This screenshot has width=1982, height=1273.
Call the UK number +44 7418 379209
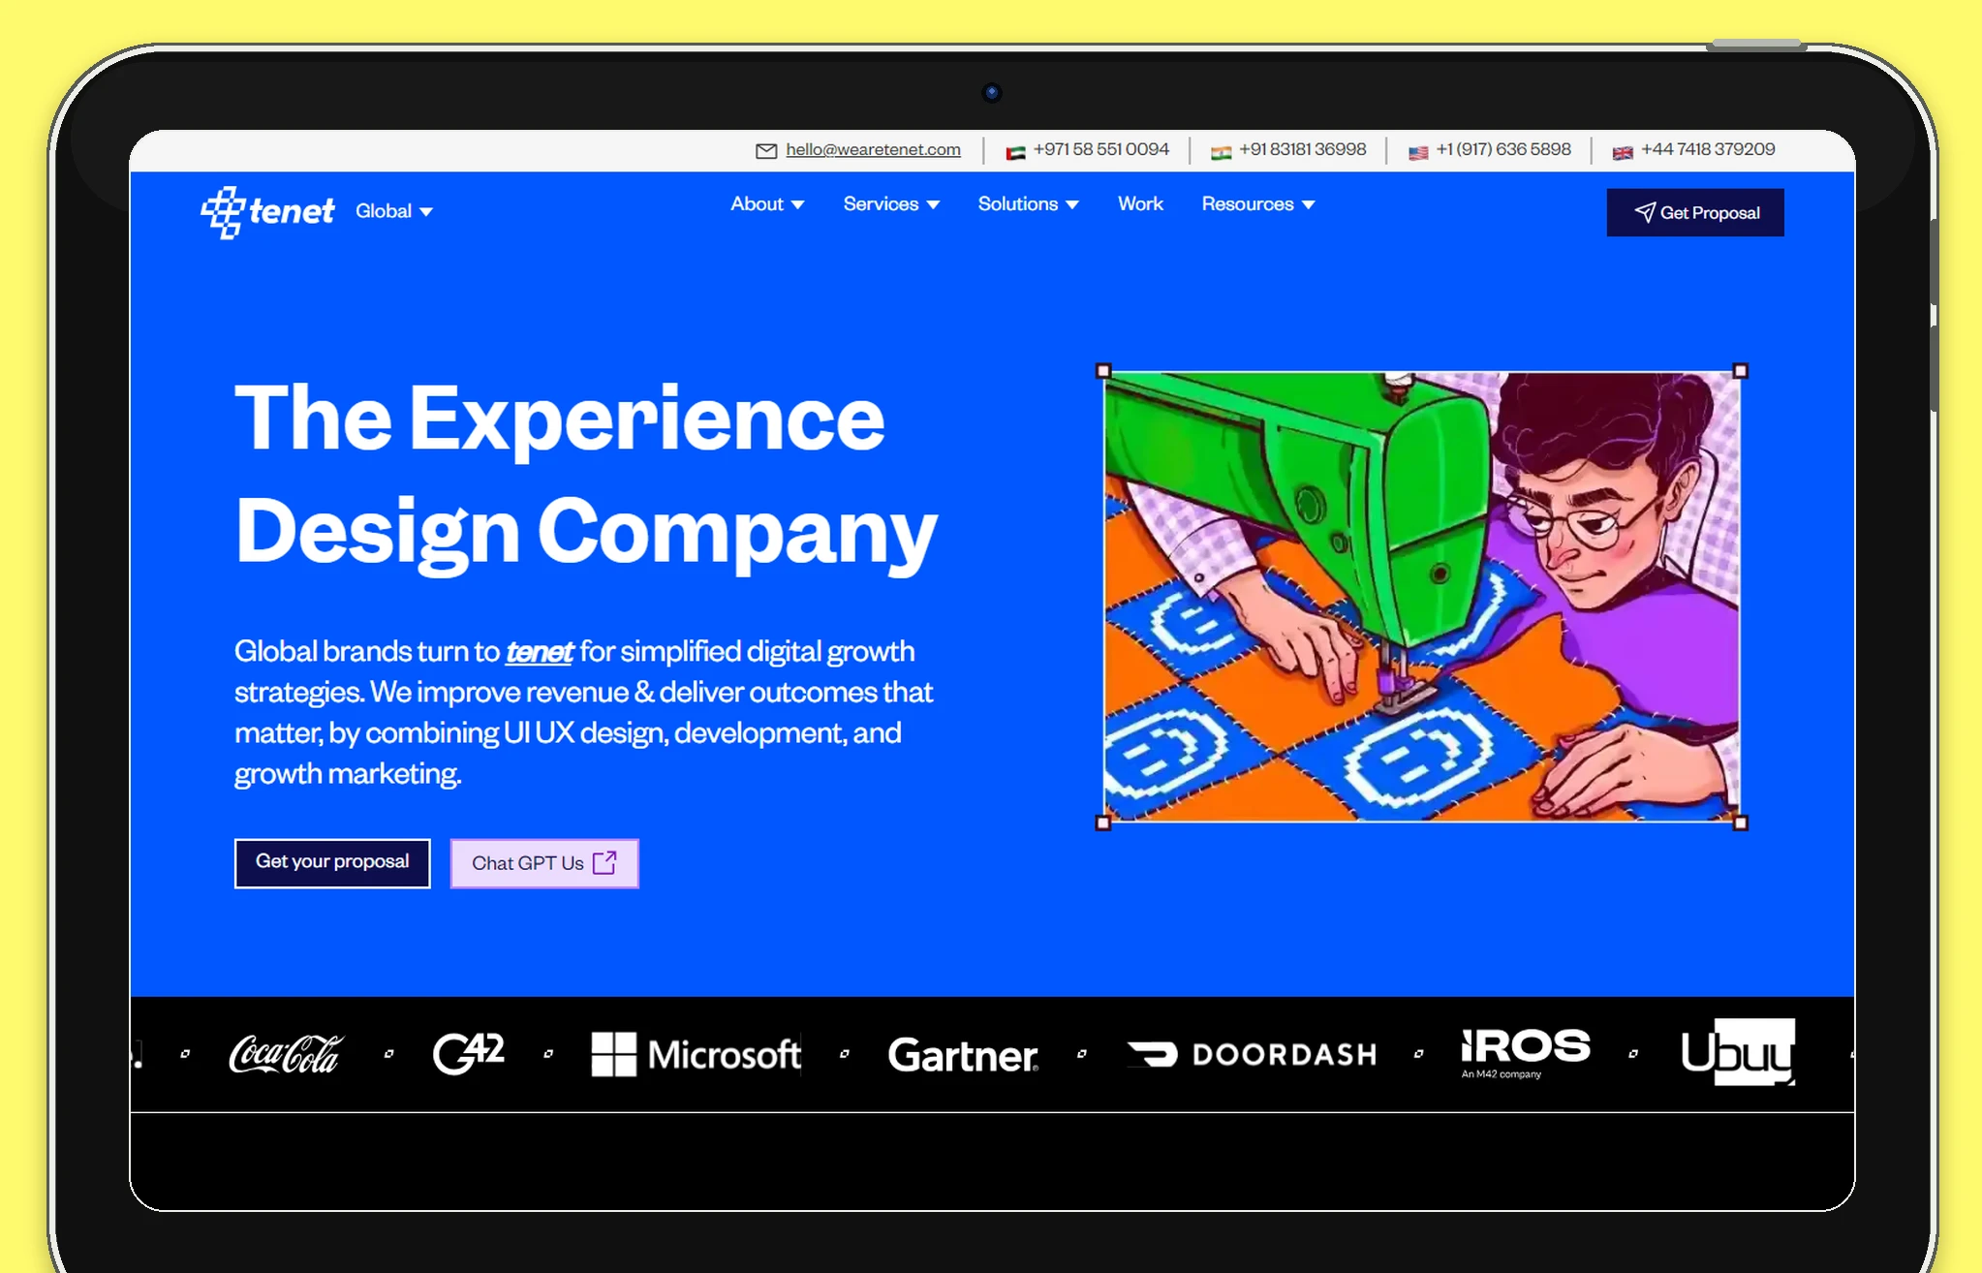coord(1708,149)
